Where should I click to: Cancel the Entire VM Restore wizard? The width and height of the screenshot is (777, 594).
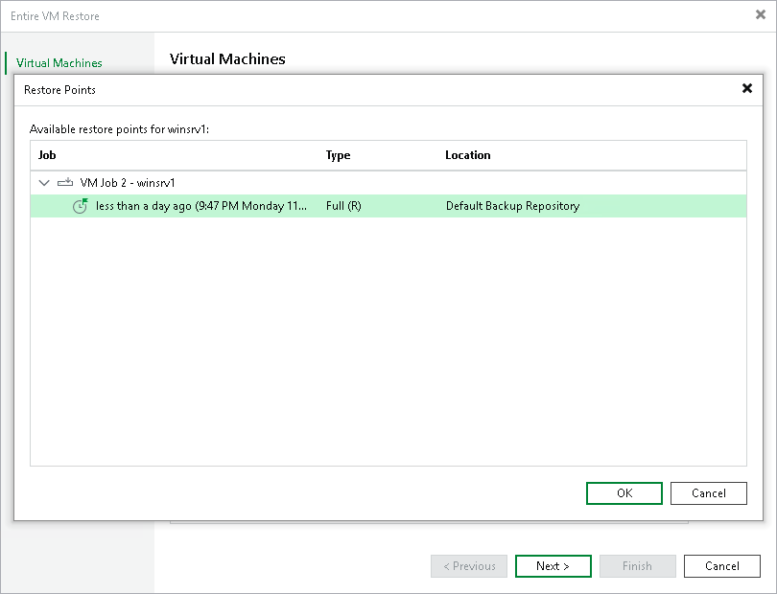click(x=721, y=566)
